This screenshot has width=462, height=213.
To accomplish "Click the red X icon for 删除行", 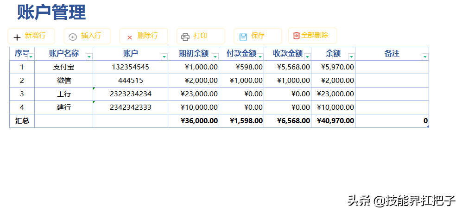I will 130,38.
